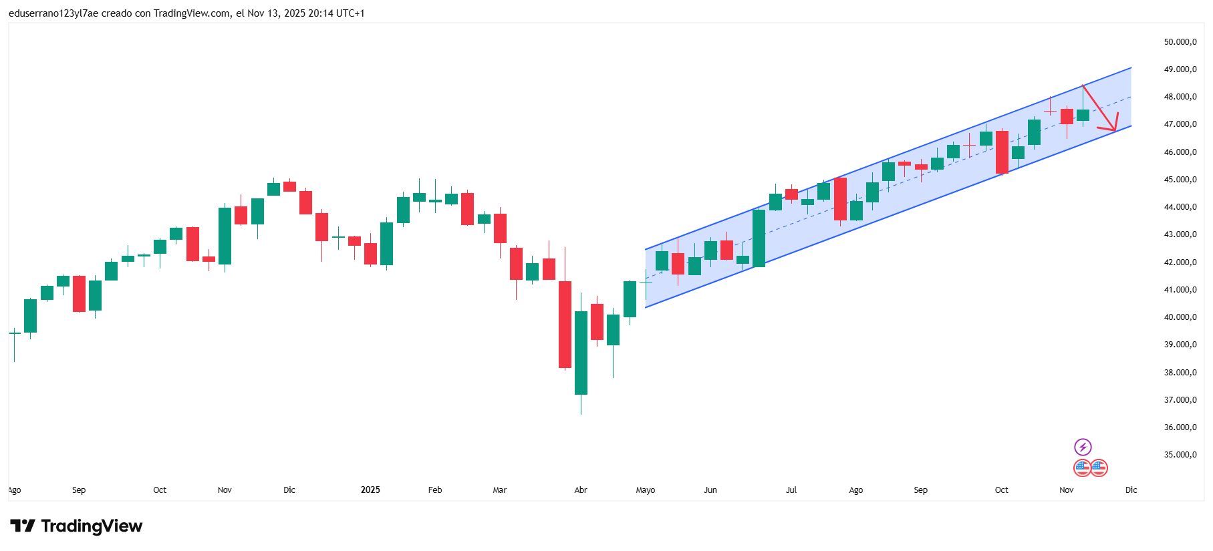1213x551 pixels.
Task: Click the 50.000,0 price axis label
Action: pos(1180,42)
